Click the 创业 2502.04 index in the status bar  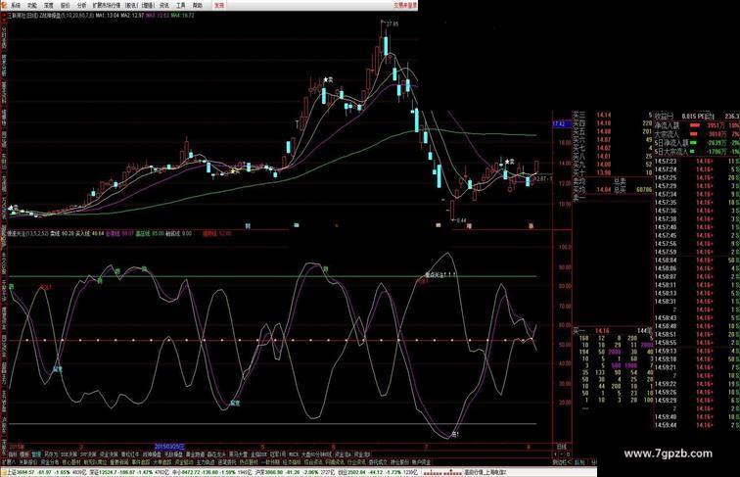click(x=351, y=472)
